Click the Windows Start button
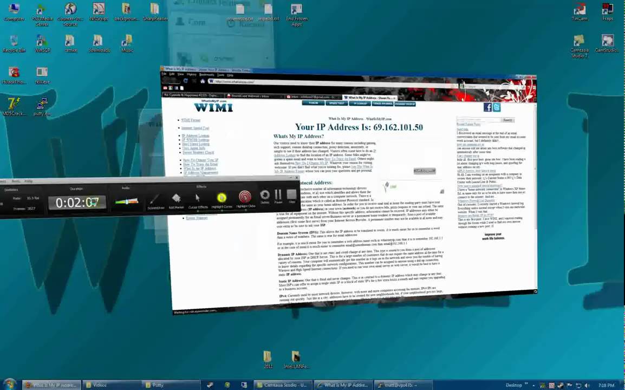 tap(9, 384)
